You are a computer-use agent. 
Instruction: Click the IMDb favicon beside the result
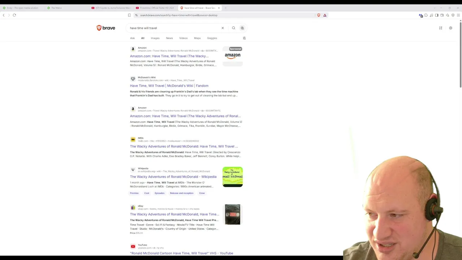coord(133,139)
